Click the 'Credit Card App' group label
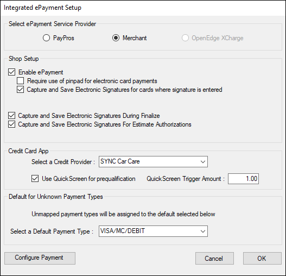The width and height of the screenshot is (286, 276). 28,151
